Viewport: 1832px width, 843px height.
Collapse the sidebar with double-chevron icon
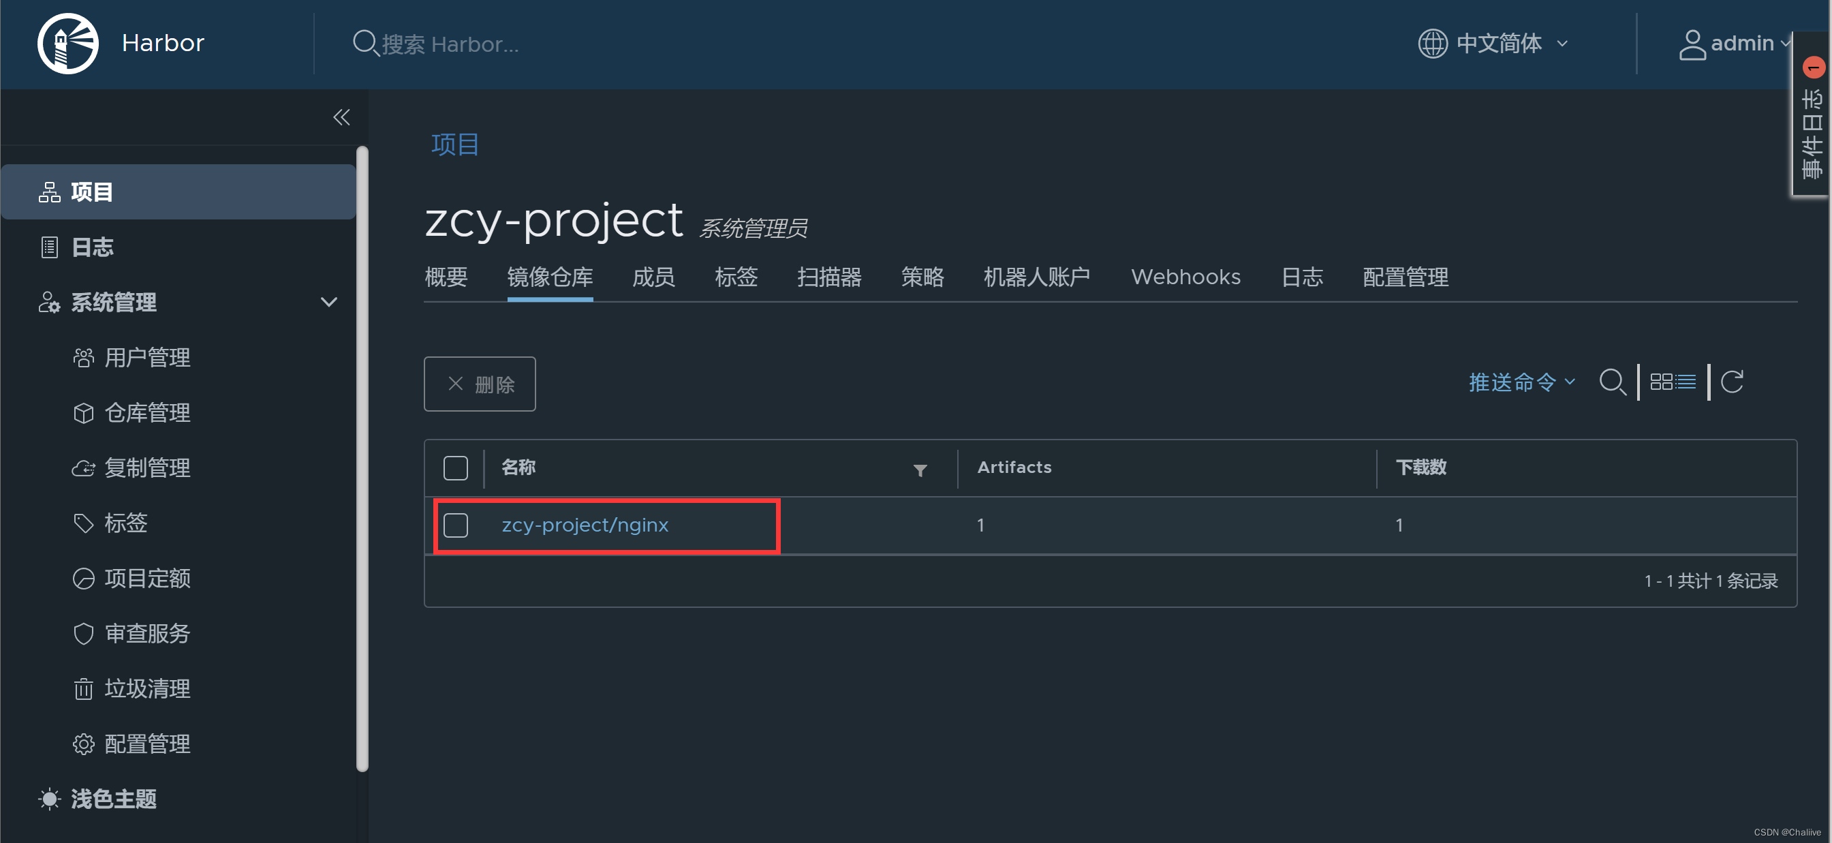tap(341, 117)
